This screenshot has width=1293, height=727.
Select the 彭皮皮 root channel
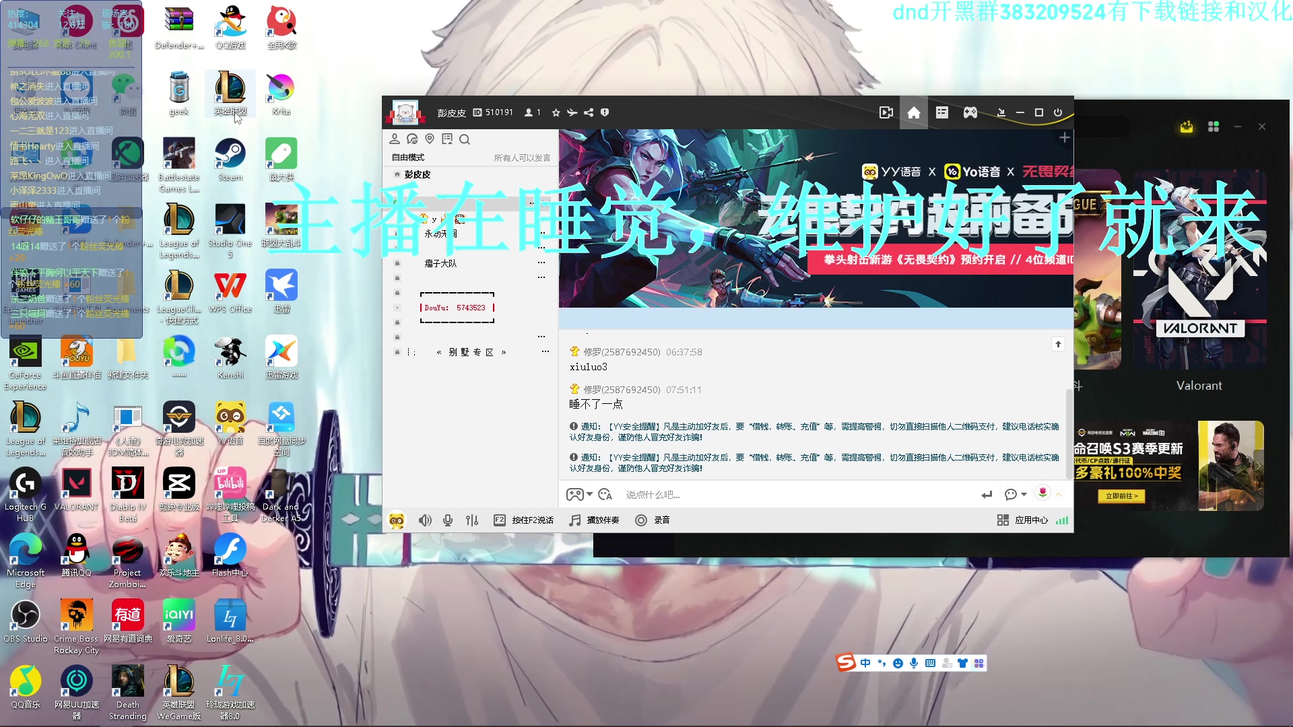[418, 174]
